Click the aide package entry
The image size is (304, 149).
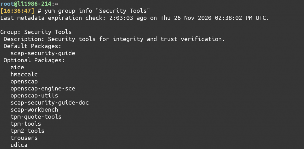17,67
